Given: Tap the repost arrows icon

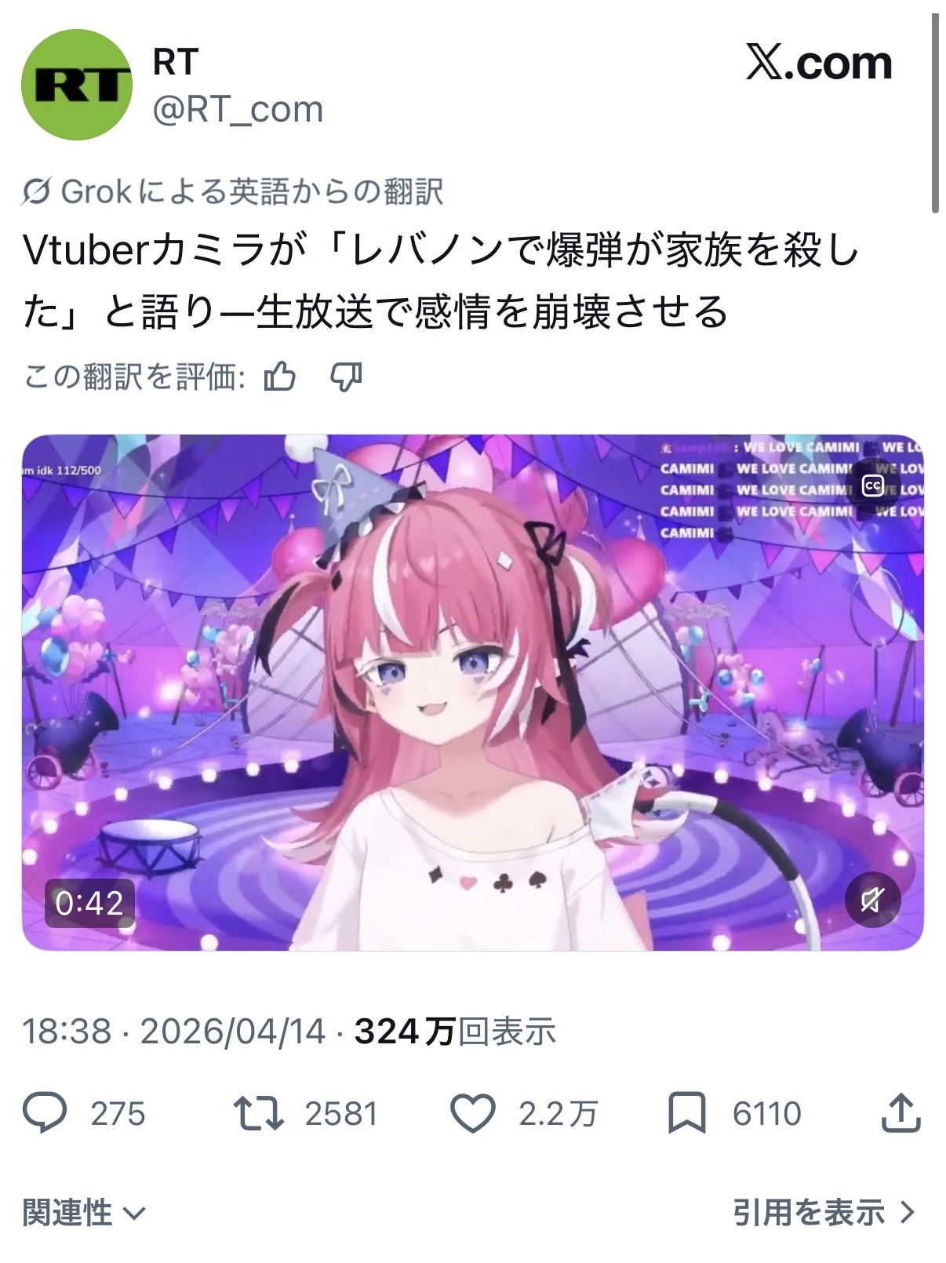Looking at the screenshot, I should [x=258, y=1113].
